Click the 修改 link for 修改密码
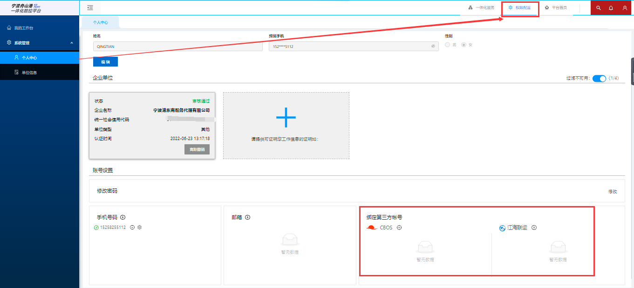This screenshot has width=634, height=288. pyautogui.click(x=613, y=191)
